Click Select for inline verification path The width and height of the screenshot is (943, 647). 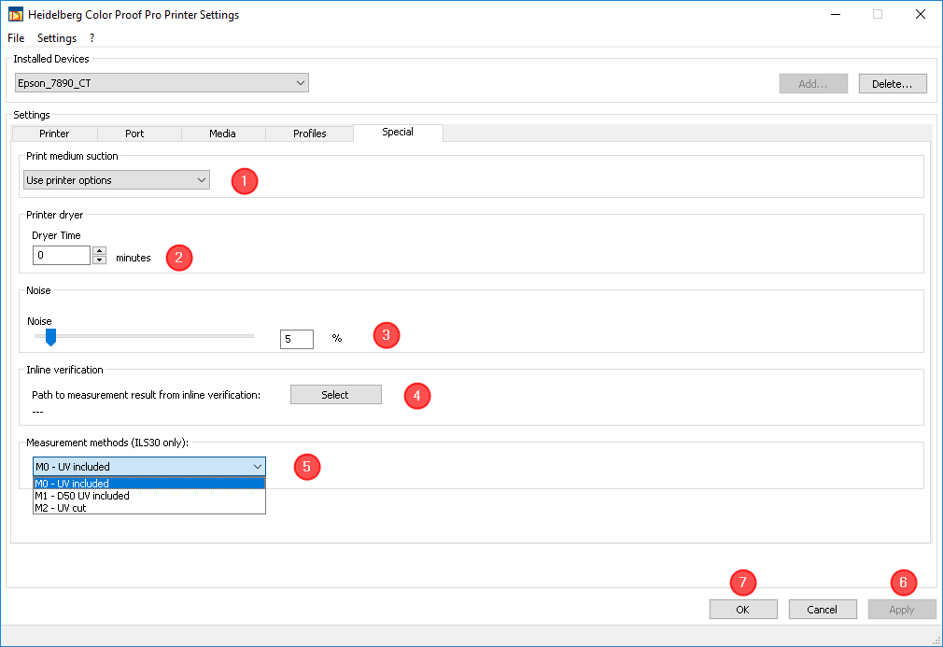(335, 394)
